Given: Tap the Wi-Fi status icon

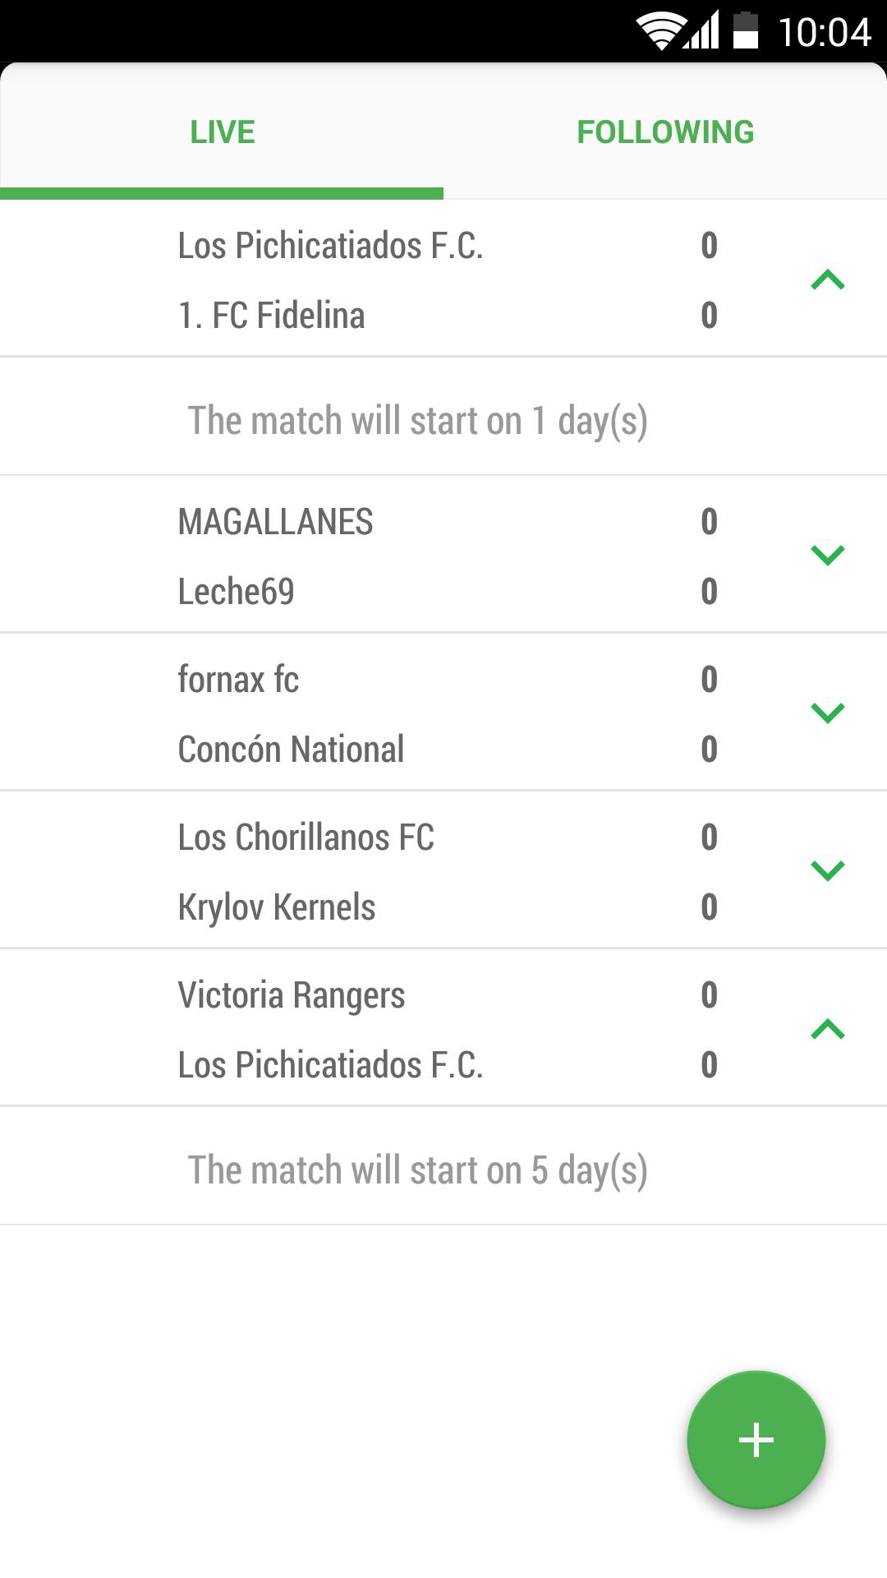Looking at the screenshot, I should pos(662,31).
